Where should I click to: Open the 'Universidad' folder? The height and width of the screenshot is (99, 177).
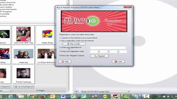pyautogui.click(x=4, y=14)
